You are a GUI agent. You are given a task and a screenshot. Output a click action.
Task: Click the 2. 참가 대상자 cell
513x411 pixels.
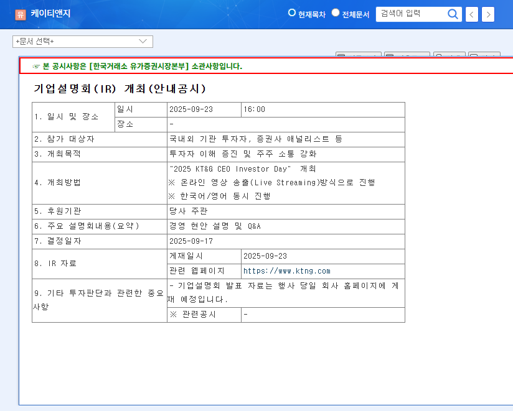100,139
